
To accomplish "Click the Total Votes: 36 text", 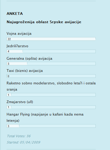I will pyautogui.click(x=19, y=136).
